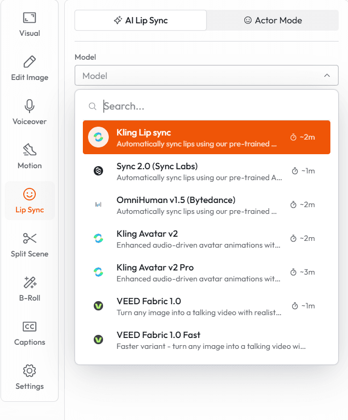Select the B-Roll magic wand icon
Screen dimensions: 348x420
click(30, 282)
